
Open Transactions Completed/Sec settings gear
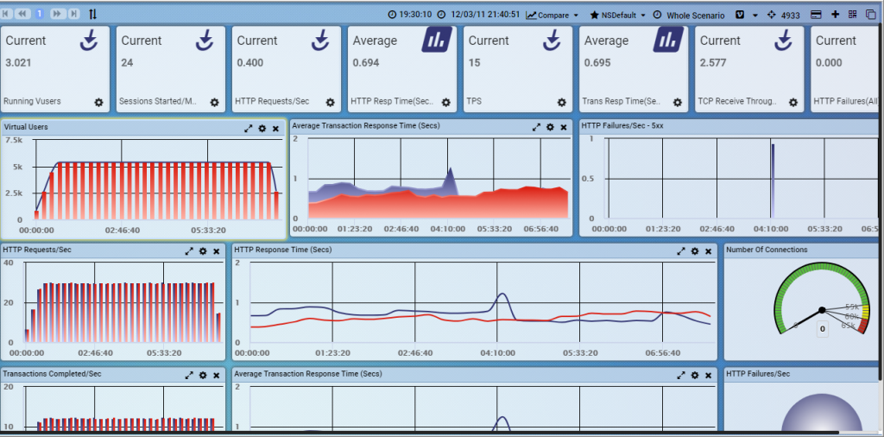[203, 375]
